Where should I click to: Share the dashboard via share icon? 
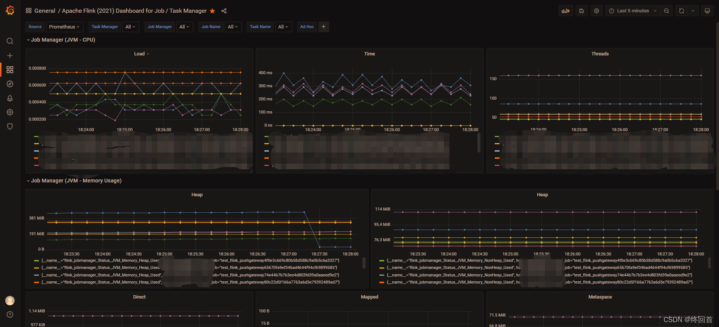pos(224,11)
